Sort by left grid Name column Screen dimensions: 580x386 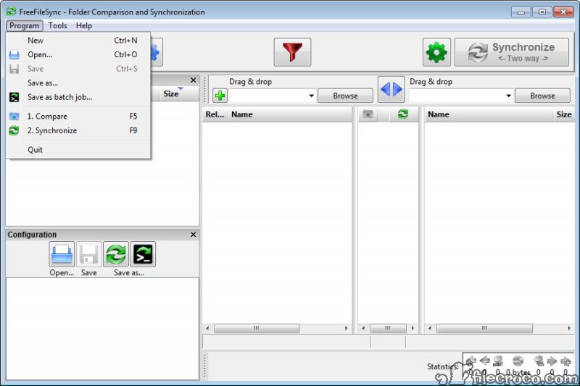pos(290,114)
